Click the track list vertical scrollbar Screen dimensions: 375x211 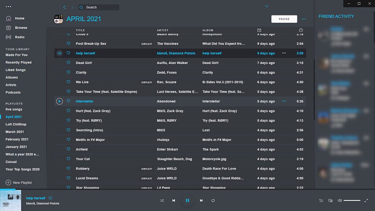pyautogui.click(x=314, y=90)
